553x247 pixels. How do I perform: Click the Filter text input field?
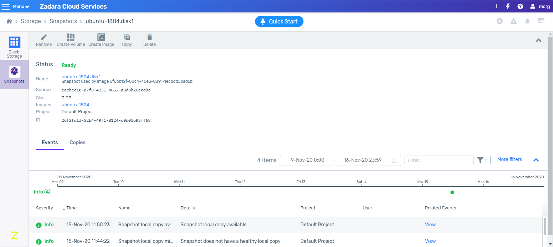[439, 160]
